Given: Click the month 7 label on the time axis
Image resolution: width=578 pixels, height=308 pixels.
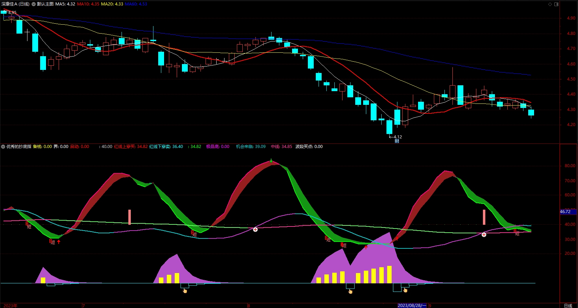Looking at the screenshot, I should pyautogui.click(x=84, y=306).
